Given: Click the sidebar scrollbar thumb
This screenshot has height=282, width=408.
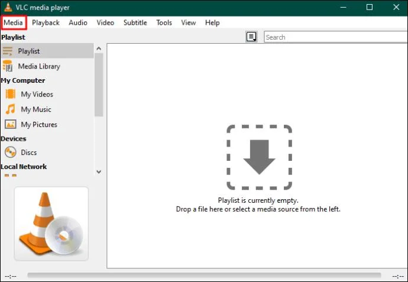Looking at the screenshot, I should (x=99, y=85).
